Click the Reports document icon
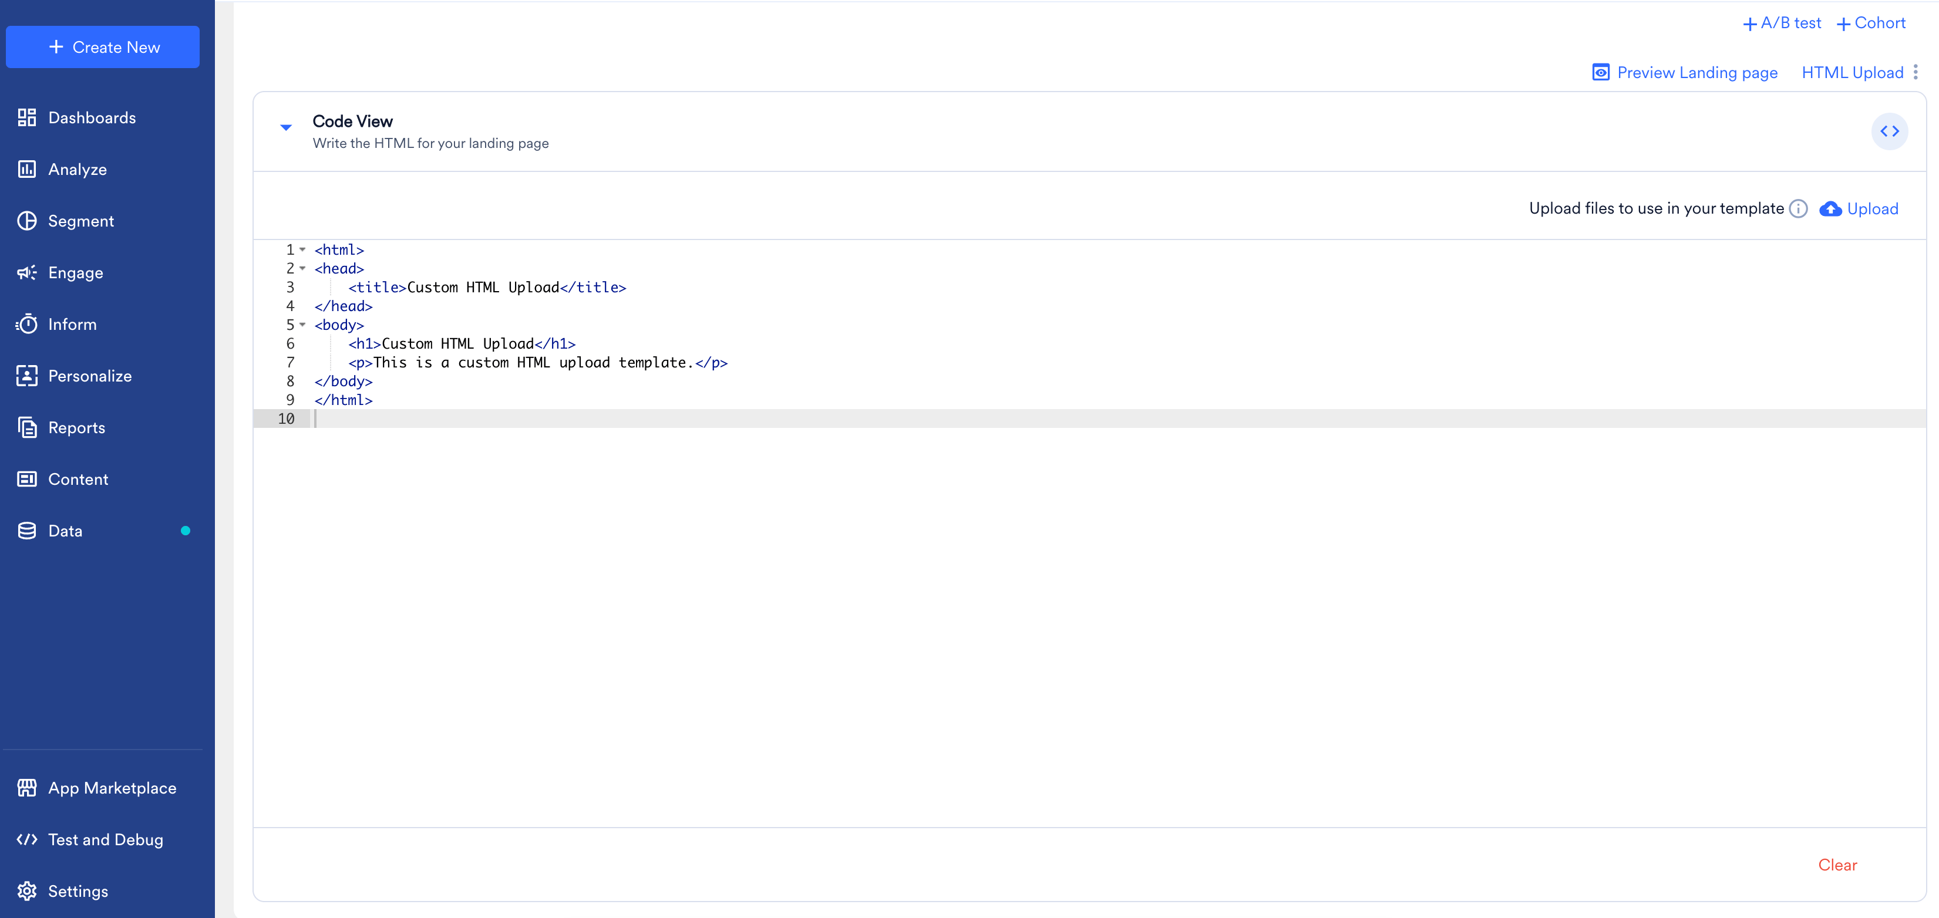 pyautogui.click(x=27, y=427)
